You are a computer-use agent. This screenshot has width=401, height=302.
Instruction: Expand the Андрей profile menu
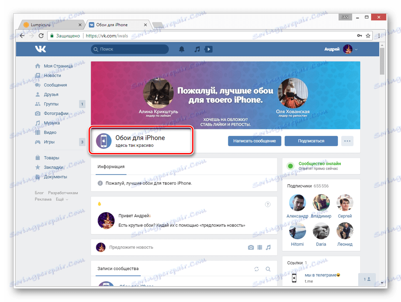(x=341, y=49)
